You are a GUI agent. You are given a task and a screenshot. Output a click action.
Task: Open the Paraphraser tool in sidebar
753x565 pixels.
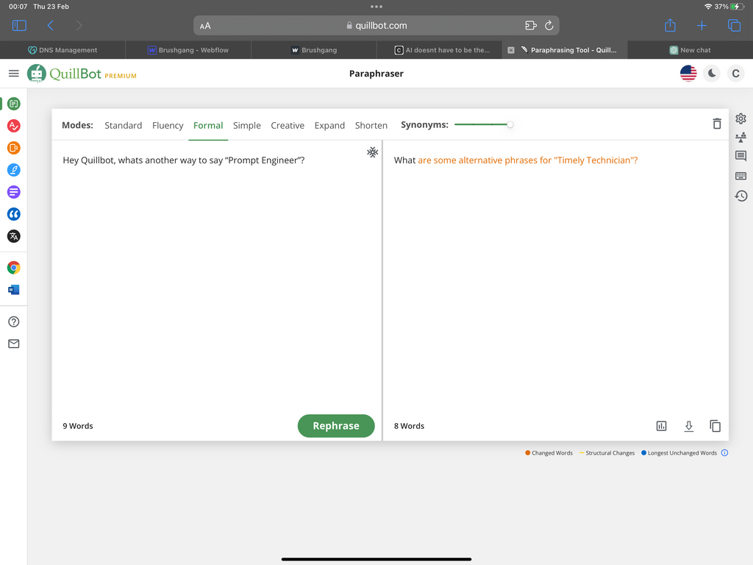click(x=14, y=103)
